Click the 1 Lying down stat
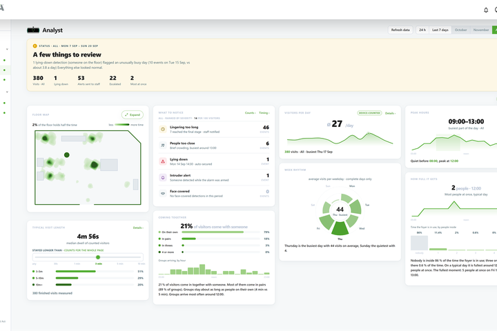Screen dimensions: 497x331 [61, 80]
